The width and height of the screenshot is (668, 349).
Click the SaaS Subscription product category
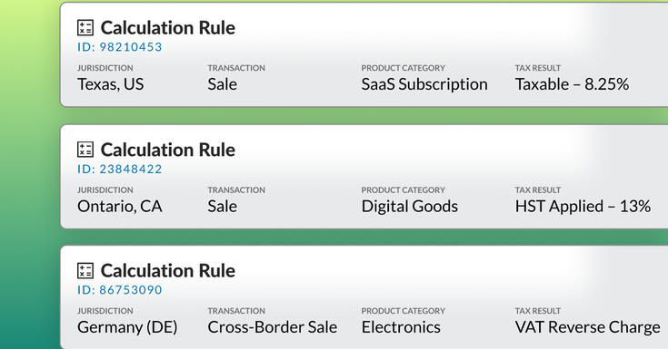(424, 84)
